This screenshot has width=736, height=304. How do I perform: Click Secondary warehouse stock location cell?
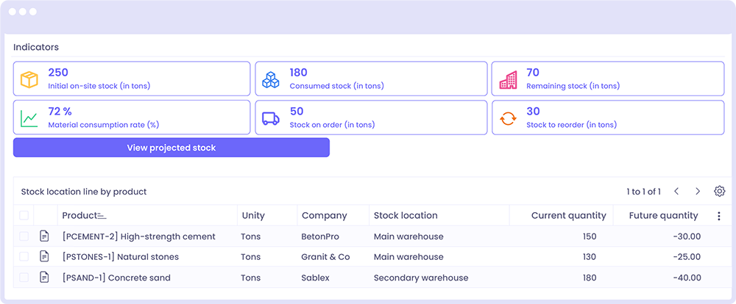[x=421, y=278]
